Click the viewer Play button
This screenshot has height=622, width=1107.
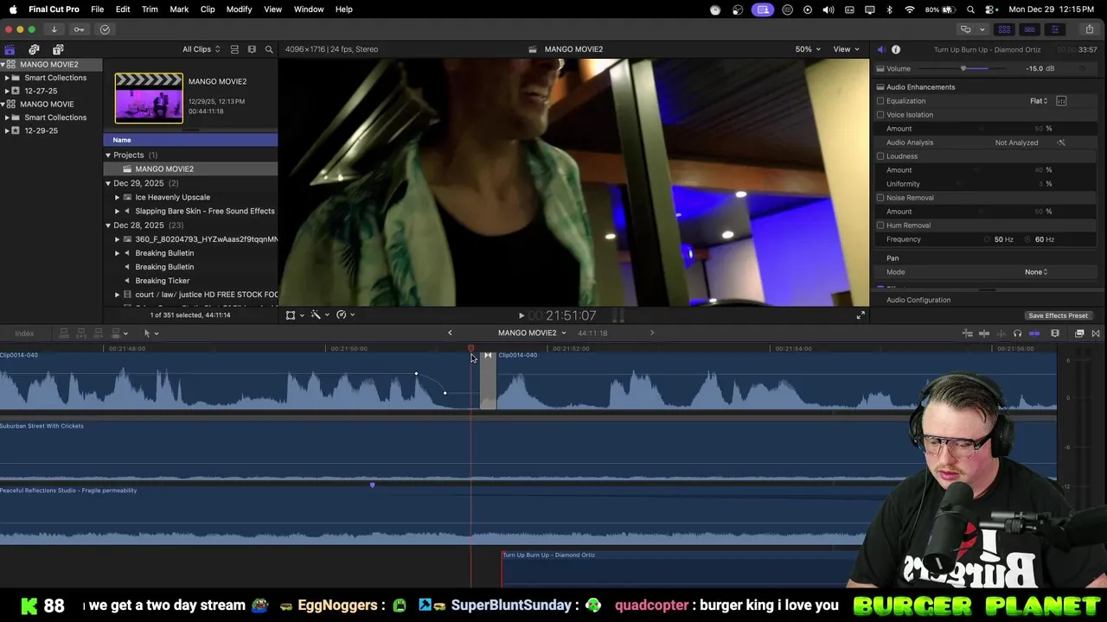click(521, 316)
